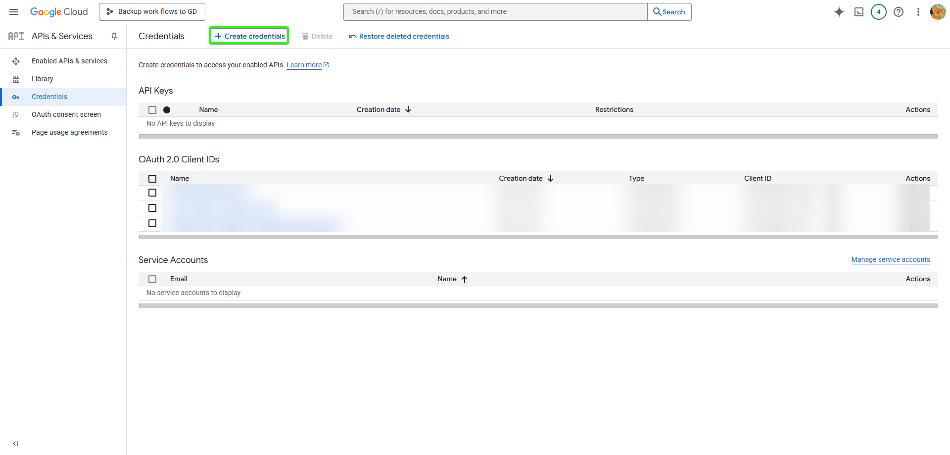Viewport: 950px width, 455px height.
Task: Sort Service Accounts by Name arrow
Action: click(465, 279)
